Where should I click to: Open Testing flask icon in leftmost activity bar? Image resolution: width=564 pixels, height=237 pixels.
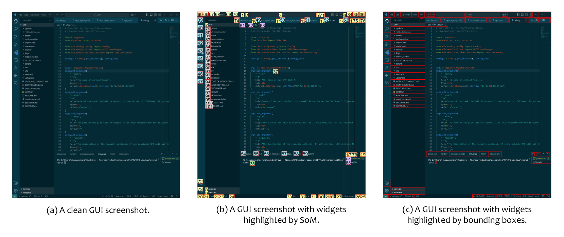[x=16, y=67]
